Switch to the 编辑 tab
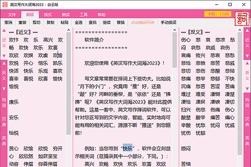Image resolution: width=251 pixels, height=167 pixels. pos(30,15)
